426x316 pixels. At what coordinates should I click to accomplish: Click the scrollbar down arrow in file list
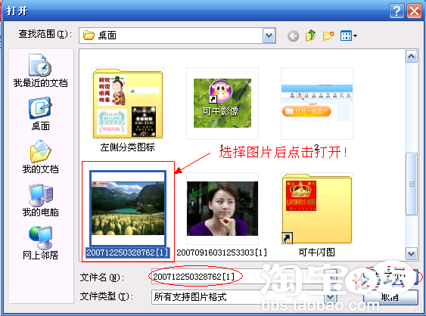point(412,254)
